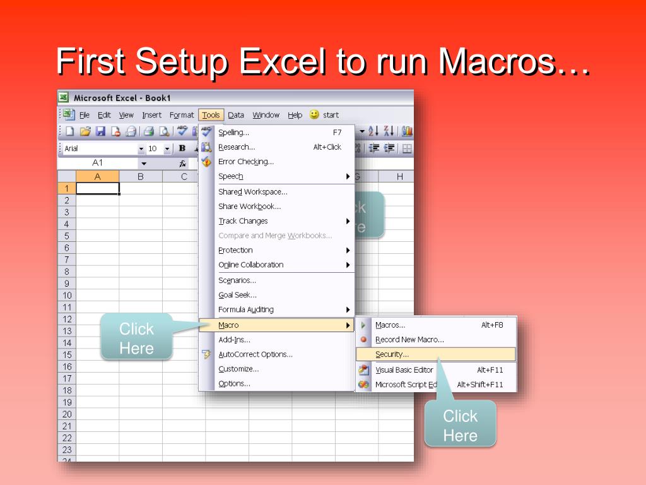Click the Chart Wizard icon
The width and height of the screenshot is (646, 485).
click(x=407, y=131)
